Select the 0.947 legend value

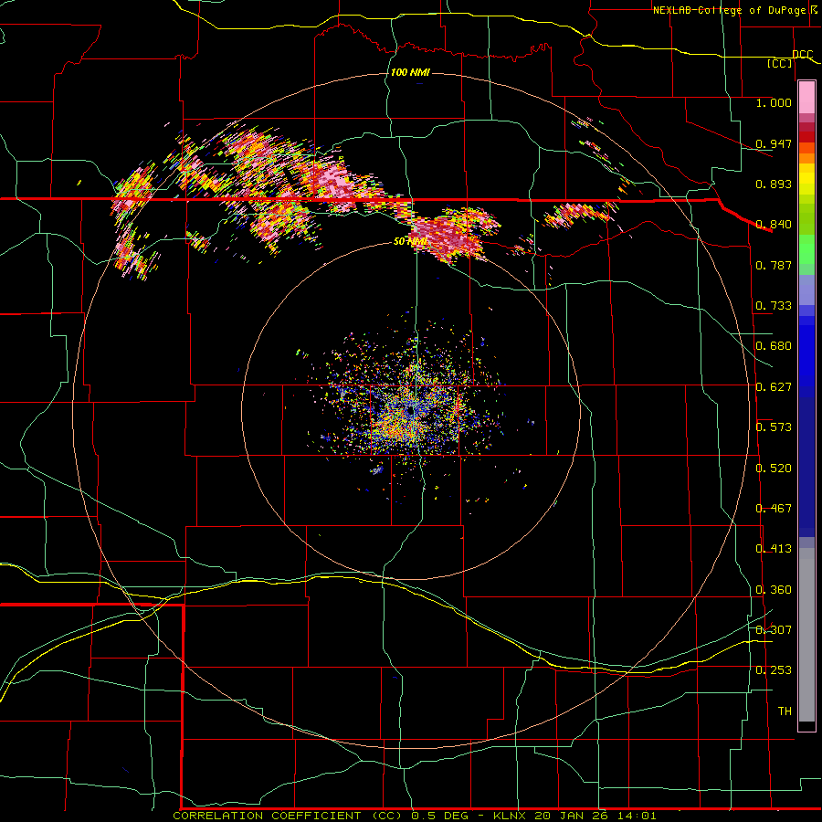click(x=774, y=143)
